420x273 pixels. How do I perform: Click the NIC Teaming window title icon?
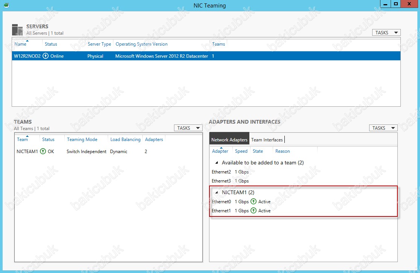pyautogui.click(x=6, y=5)
